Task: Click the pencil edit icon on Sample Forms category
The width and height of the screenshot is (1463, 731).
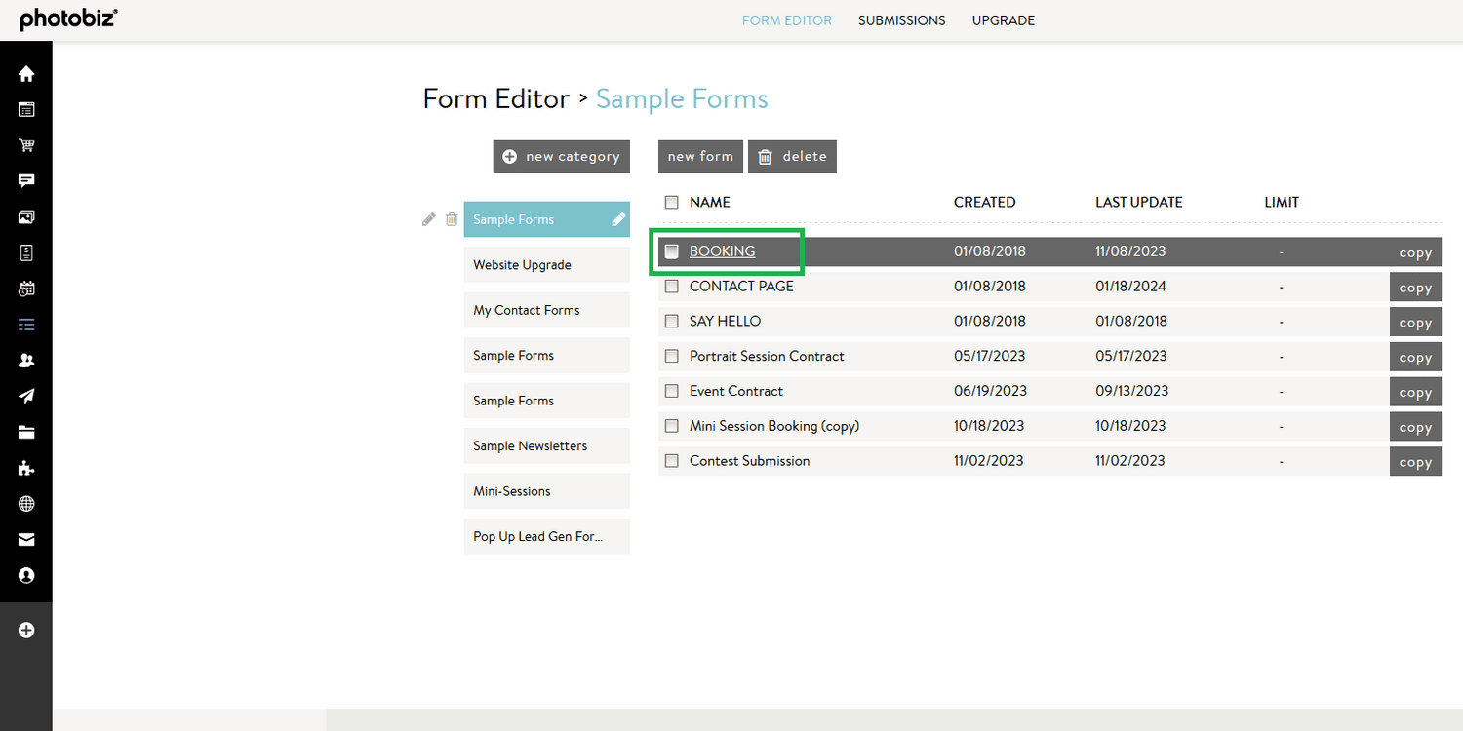Action: point(428,219)
